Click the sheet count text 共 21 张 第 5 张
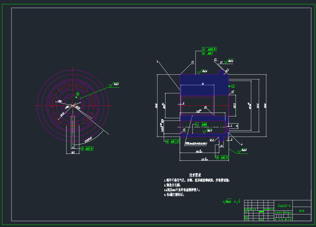The height and width of the screenshot is (227, 316). 283,219
